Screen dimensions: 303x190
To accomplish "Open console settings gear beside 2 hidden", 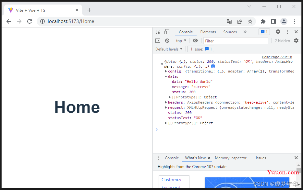I will pos(296,40).
